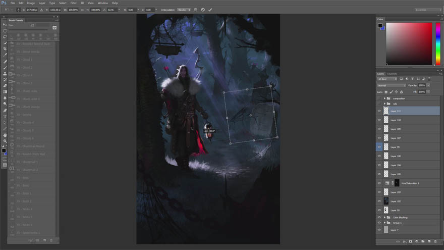The height and width of the screenshot is (250, 444).
Task: Click the X position input field
Action: (32, 10)
